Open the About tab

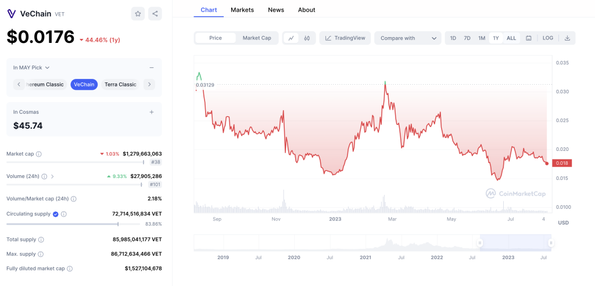307,10
